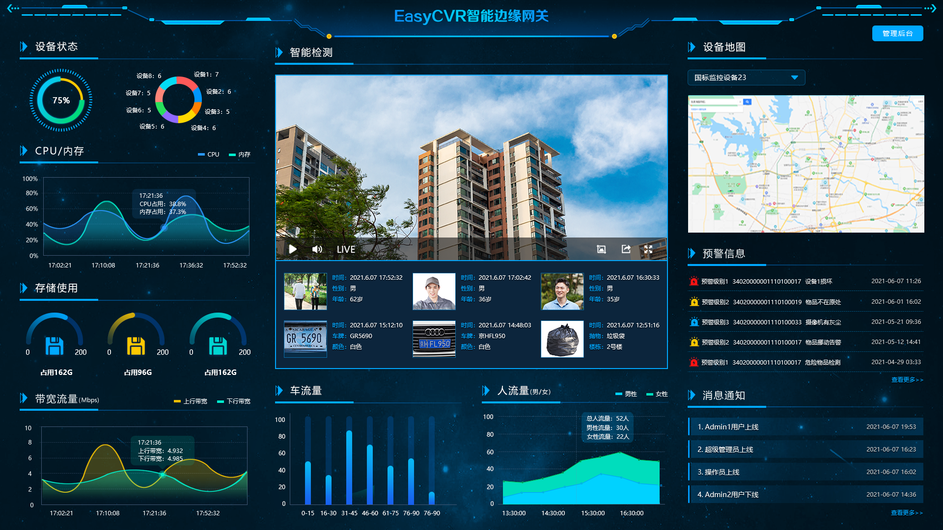Click the map search button
The width and height of the screenshot is (943, 530).
pyautogui.click(x=747, y=102)
